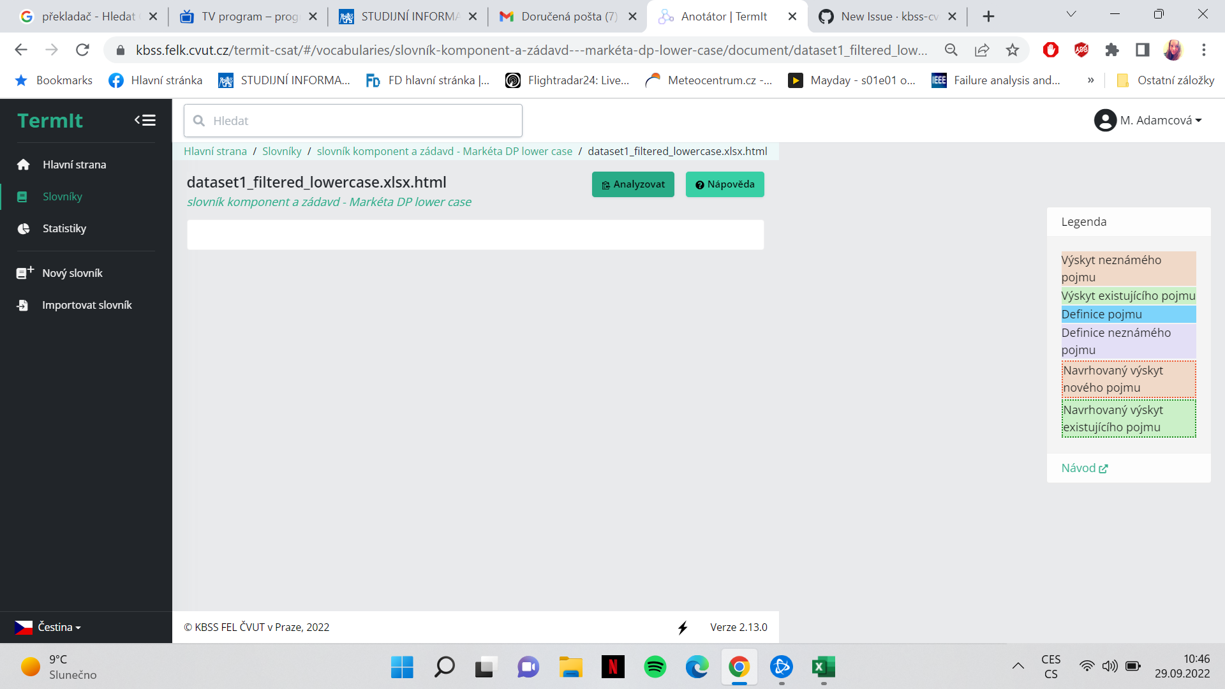
Task: Open the Návod external link
Action: click(x=1084, y=468)
